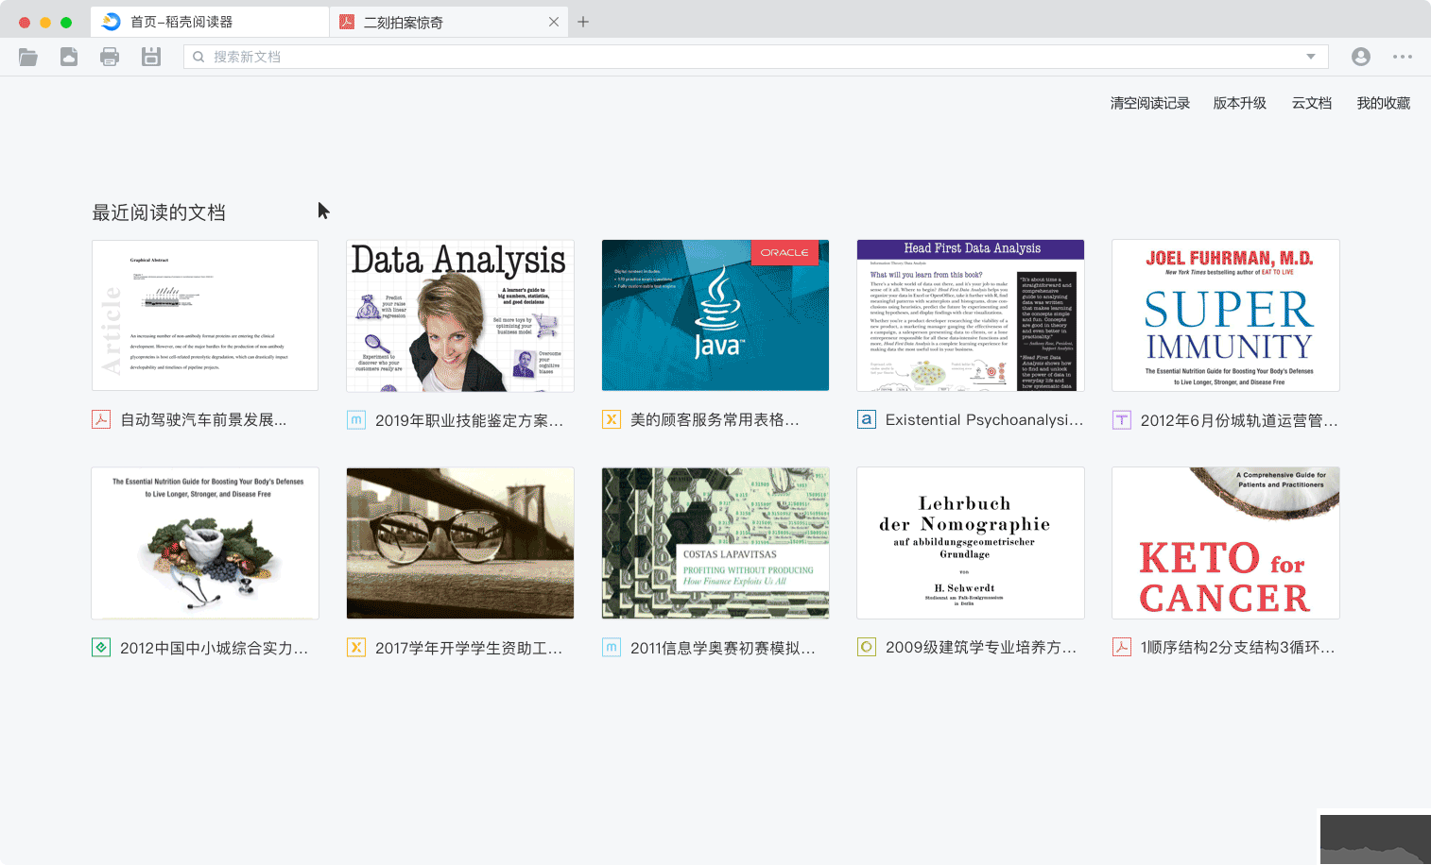Image resolution: width=1431 pixels, height=865 pixels.
Task: Open the three-dot more options menu
Action: pyautogui.click(x=1403, y=57)
